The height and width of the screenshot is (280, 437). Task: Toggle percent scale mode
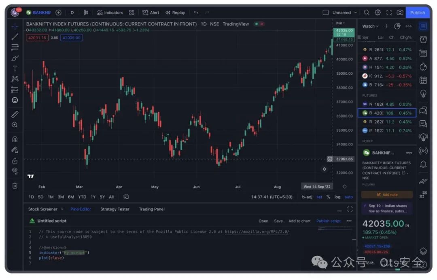(328, 197)
